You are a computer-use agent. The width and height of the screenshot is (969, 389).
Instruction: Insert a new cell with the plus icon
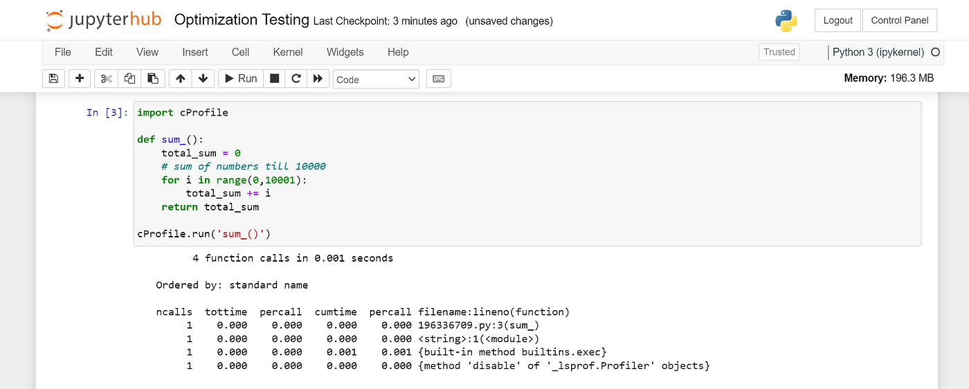pos(80,79)
